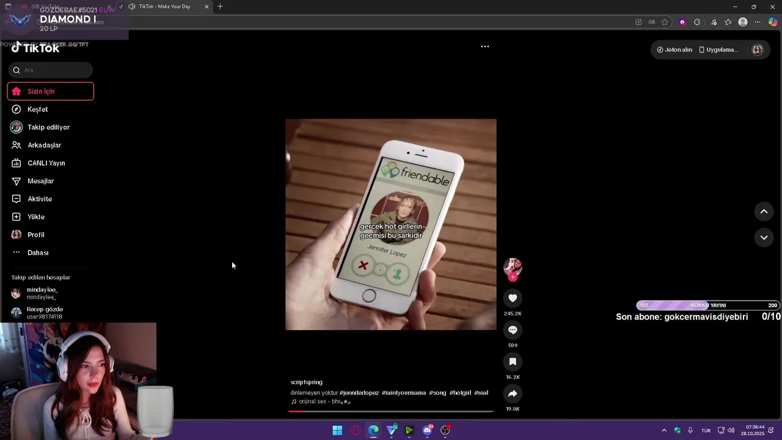782x440 pixels.
Task: Close the TikTok browser tab
Action: 206,7
